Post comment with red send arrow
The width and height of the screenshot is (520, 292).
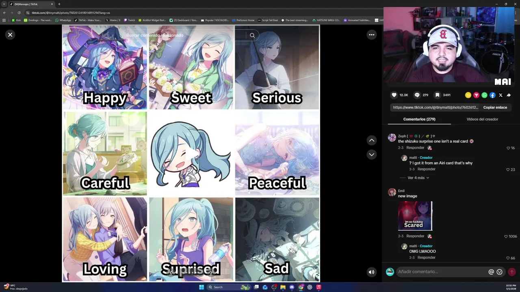512,272
